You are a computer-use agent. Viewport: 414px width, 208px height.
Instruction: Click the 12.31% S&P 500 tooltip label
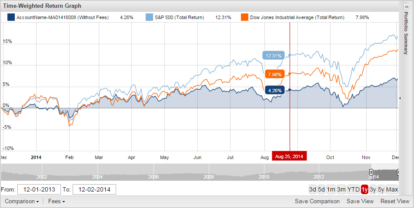pos(273,56)
